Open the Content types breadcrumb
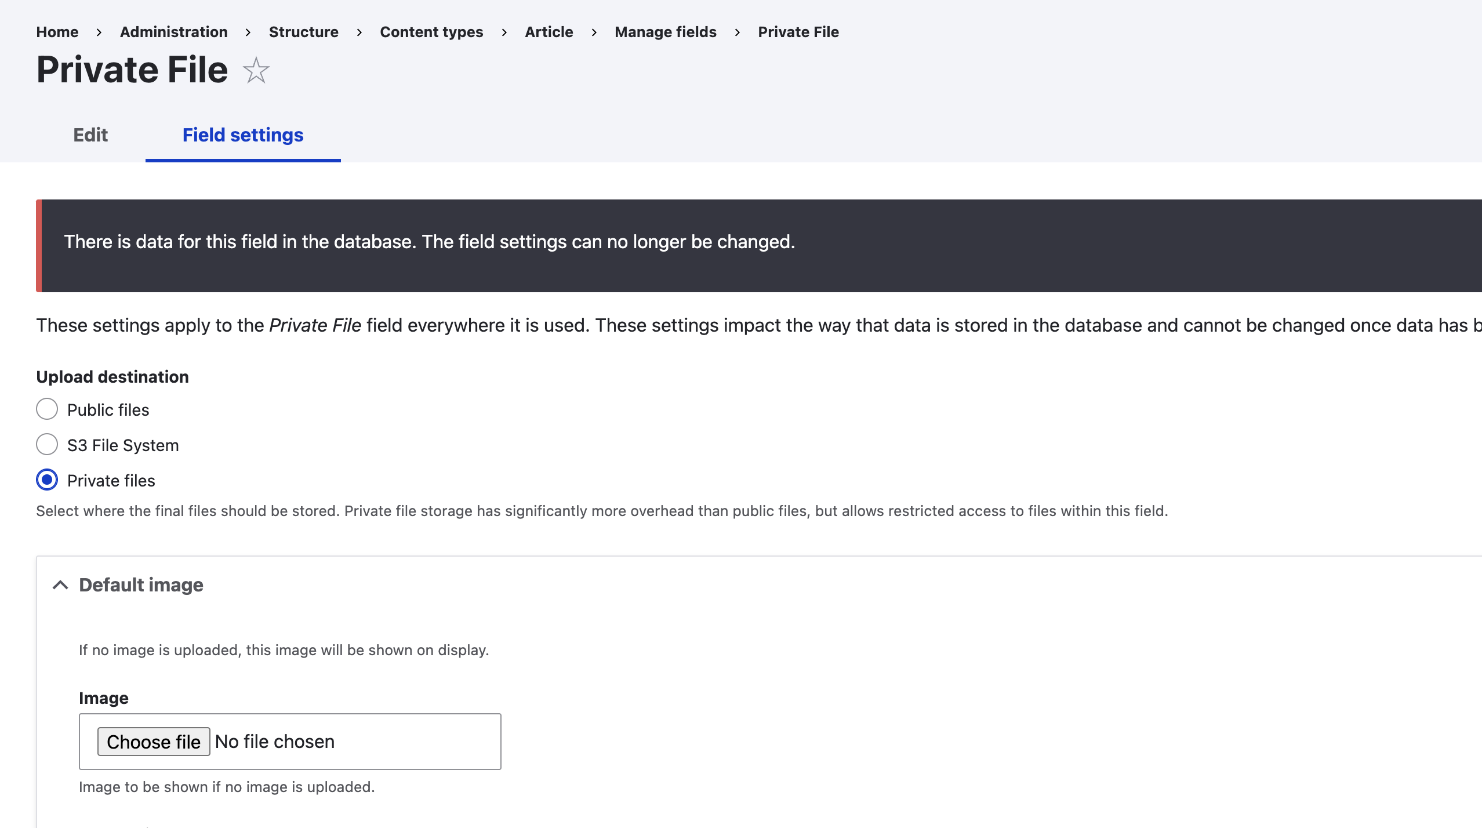Image resolution: width=1482 pixels, height=828 pixels. click(x=431, y=32)
